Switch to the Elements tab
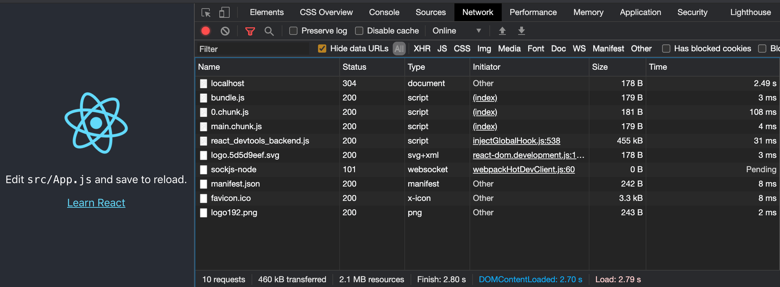This screenshot has width=780, height=287. click(267, 12)
